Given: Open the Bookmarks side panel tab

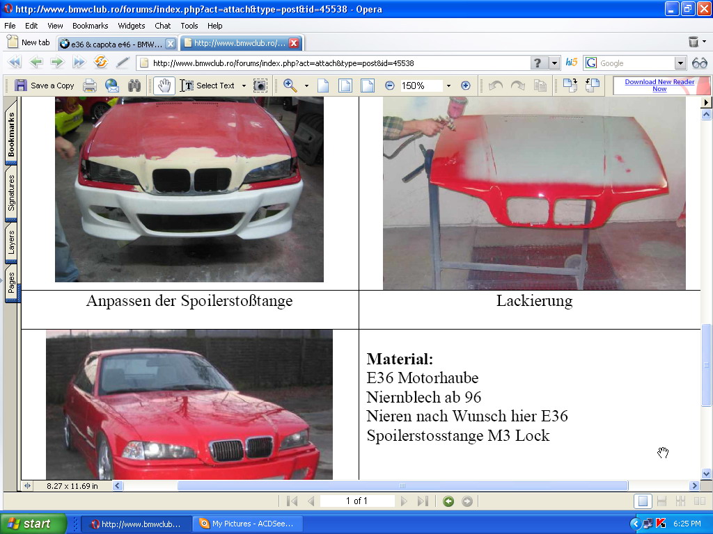Looking at the screenshot, I should (x=11, y=134).
